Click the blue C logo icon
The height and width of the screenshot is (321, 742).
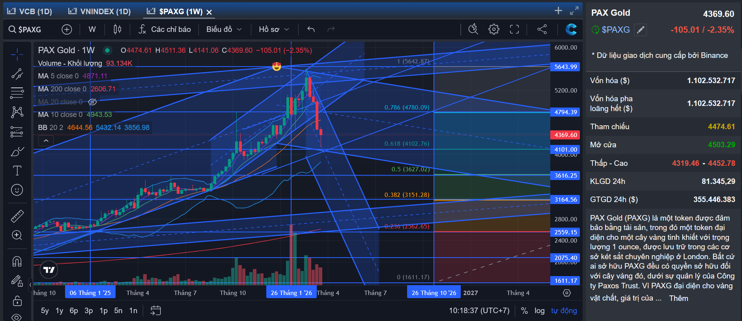point(571,29)
